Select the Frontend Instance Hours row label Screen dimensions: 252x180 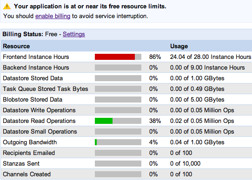pyautogui.click(x=36, y=57)
